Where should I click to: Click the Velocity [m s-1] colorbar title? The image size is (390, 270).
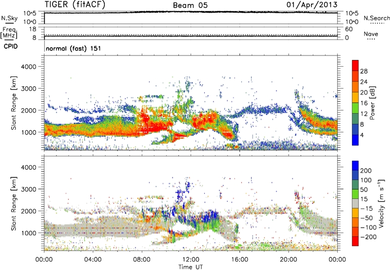[381, 203]
